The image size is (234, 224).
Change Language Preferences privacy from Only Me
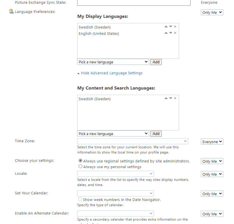coord(212,12)
